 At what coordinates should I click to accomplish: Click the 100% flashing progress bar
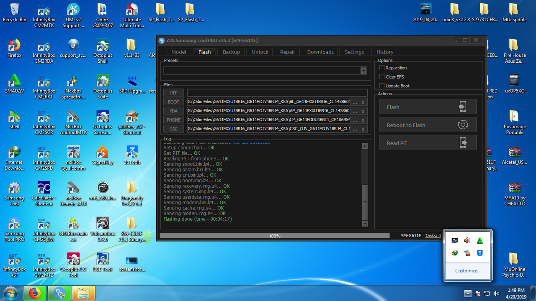[x=275, y=236]
